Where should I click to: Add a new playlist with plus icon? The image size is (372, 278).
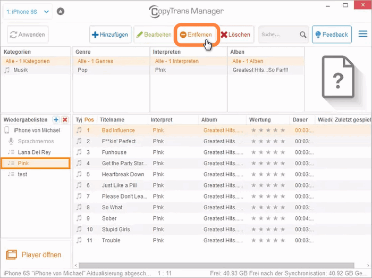click(56, 120)
